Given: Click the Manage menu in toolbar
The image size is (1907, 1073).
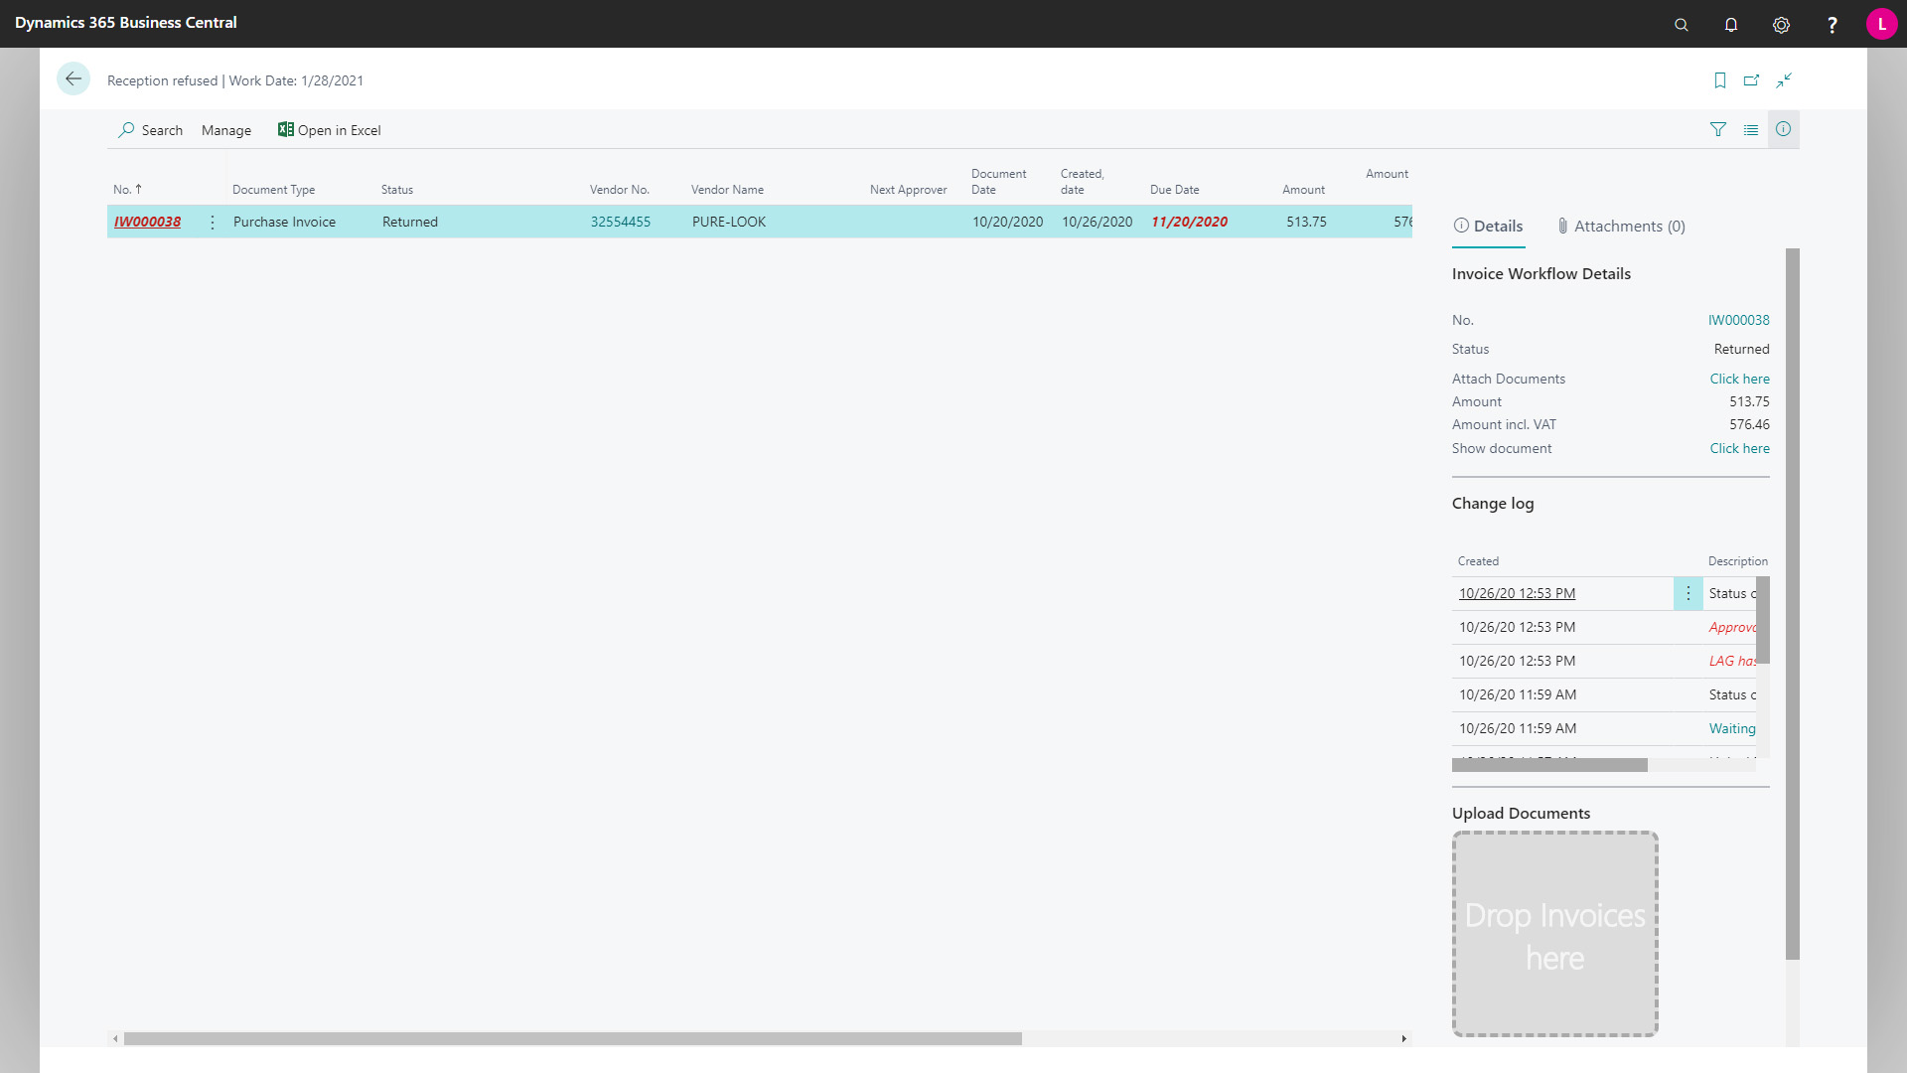Looking at the screenshot, I should pos(226,130).
